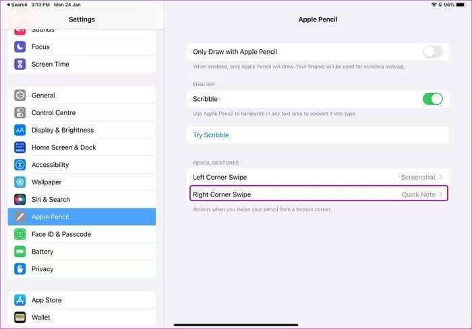Open Right Corner Swipe chevron options
Viewport: 472px width, 329px height.
coord(441,194)
